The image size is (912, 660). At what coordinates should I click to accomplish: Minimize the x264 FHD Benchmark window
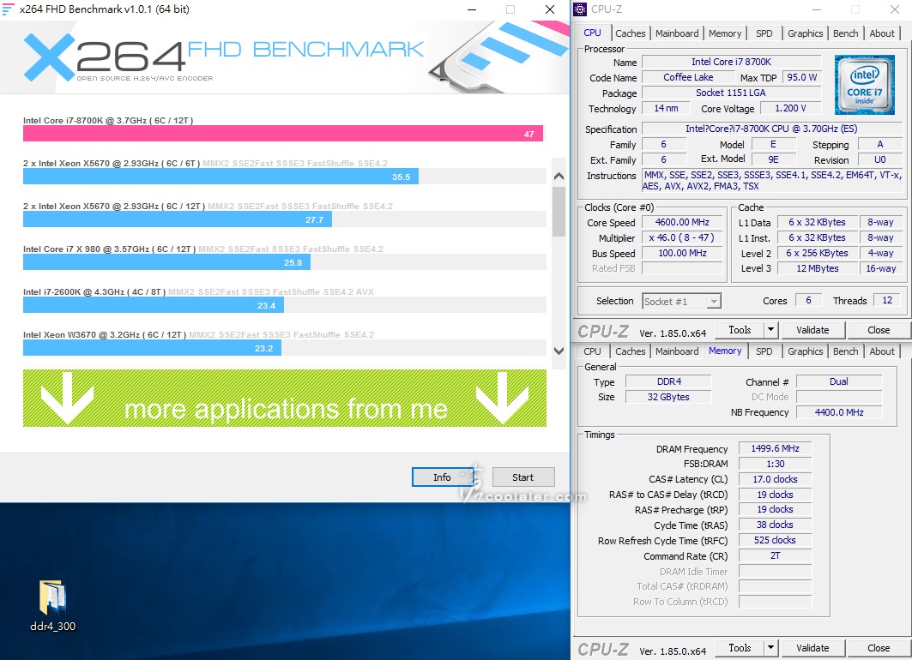pos(472,9)
